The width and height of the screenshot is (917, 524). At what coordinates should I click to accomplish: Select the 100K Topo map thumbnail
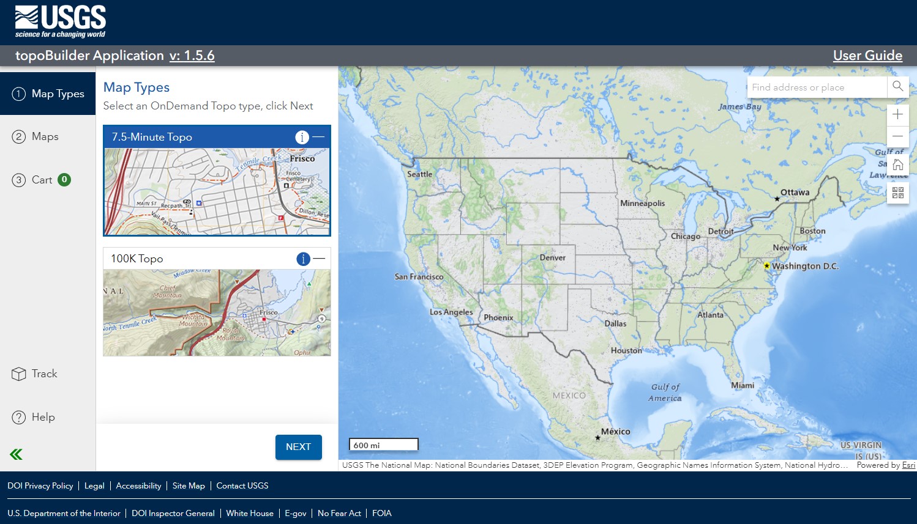pos(217,312)
